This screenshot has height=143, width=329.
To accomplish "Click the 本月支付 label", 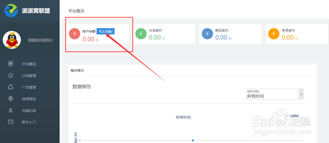I will pyautogui.click(x=288, y=30).
